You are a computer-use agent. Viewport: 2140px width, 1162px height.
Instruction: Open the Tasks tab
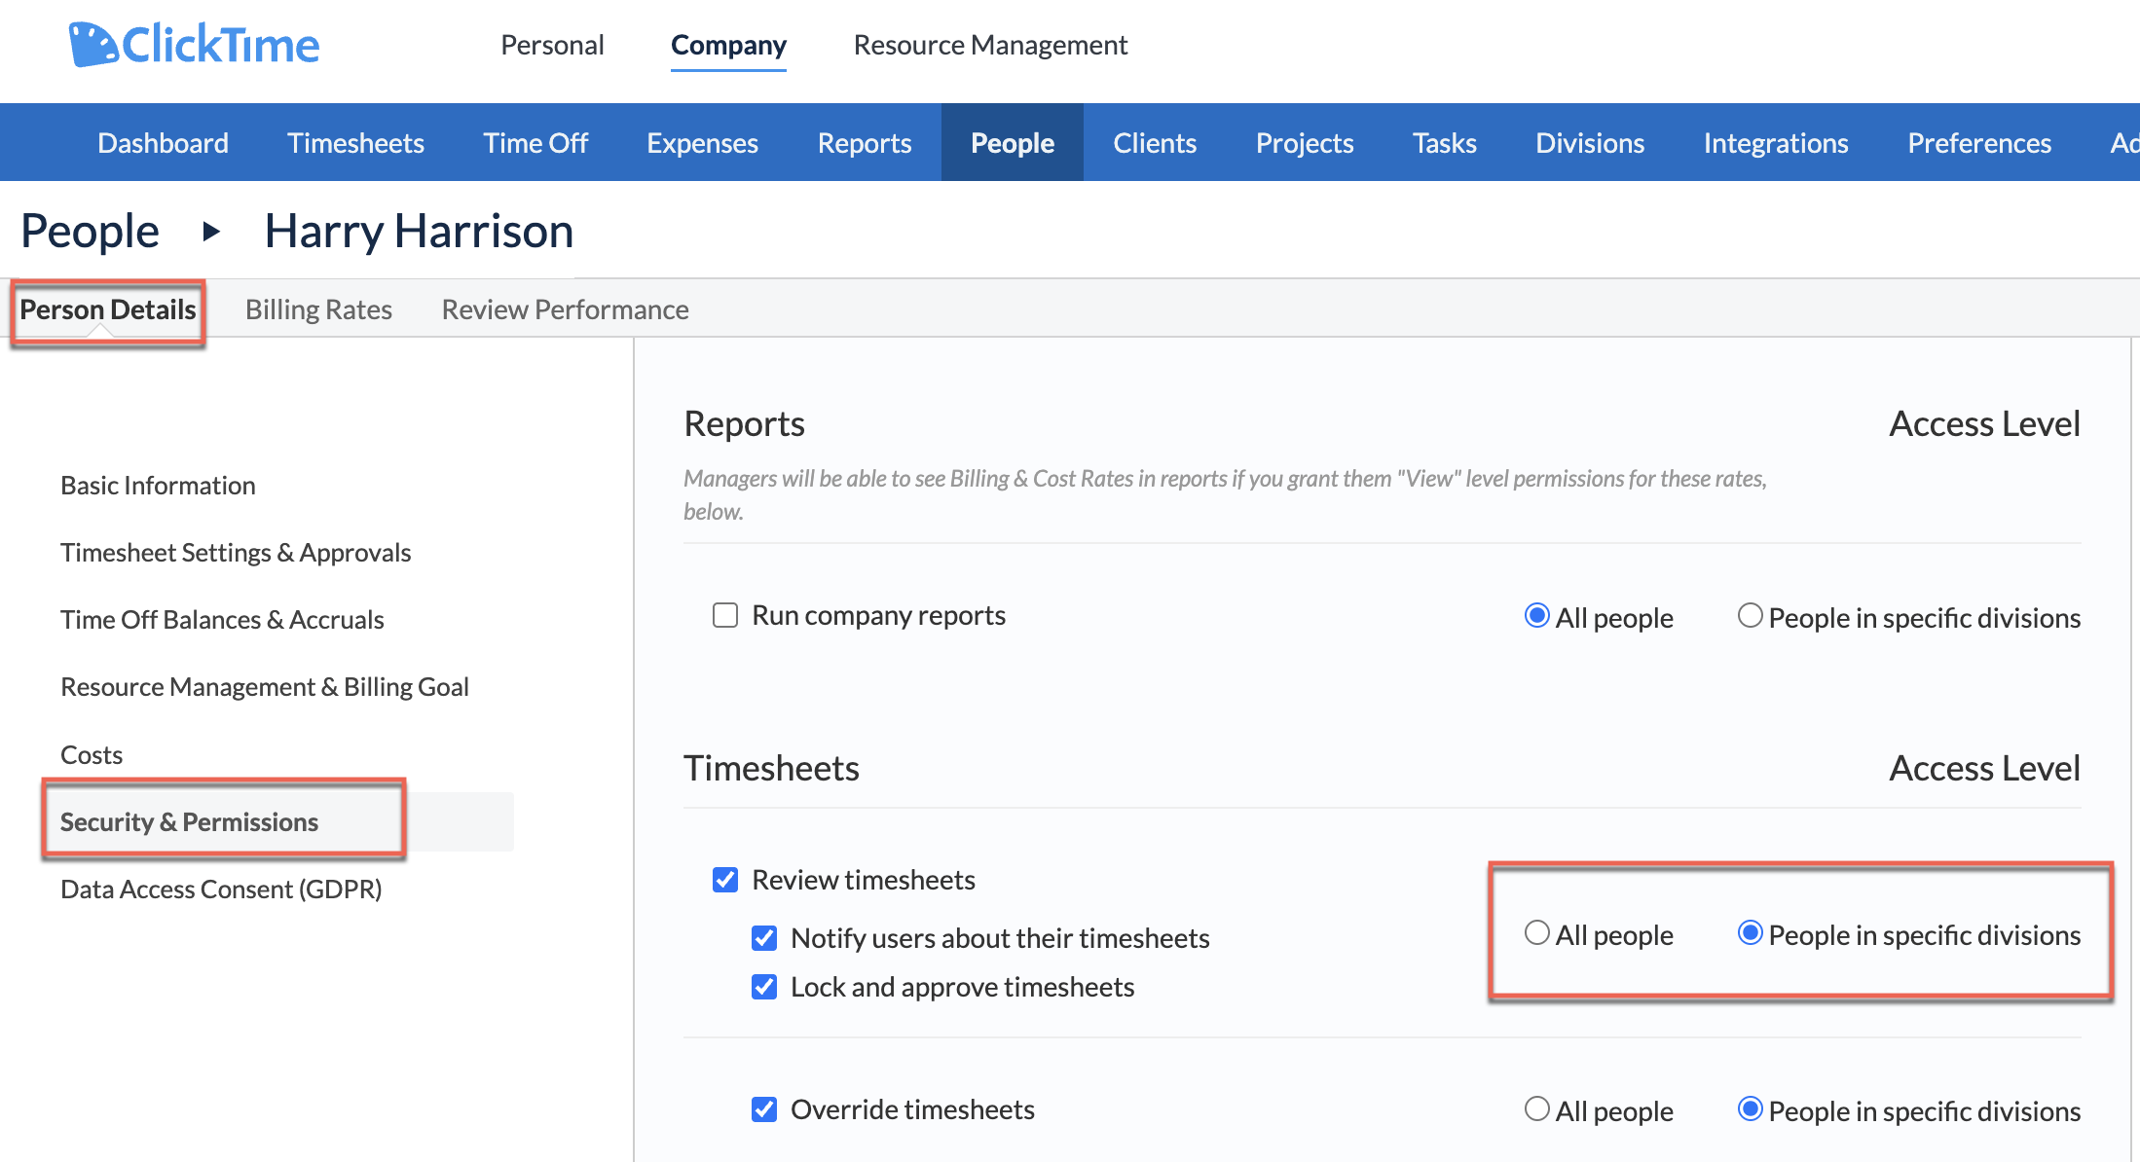pos(1445,143)
